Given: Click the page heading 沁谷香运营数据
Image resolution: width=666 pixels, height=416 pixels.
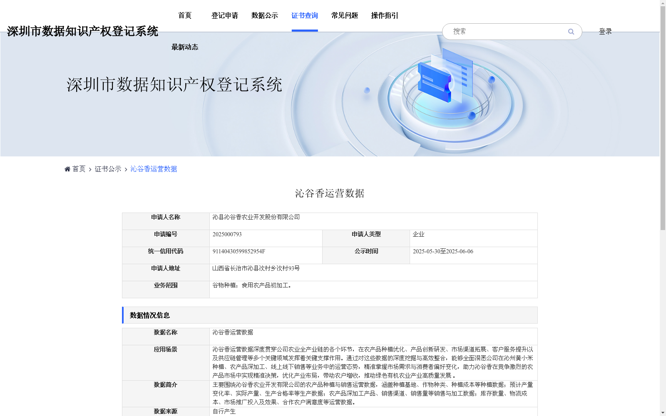Looking at the screenshot, I should (330, 193).
